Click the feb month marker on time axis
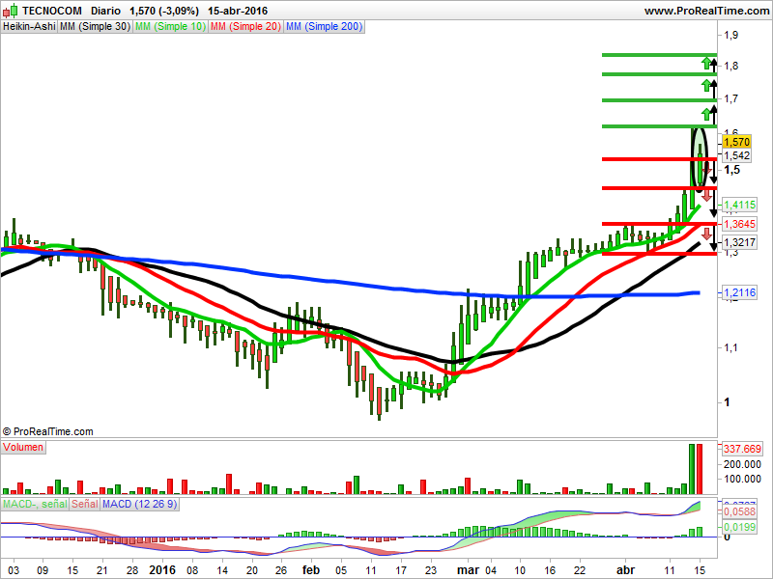This screenshot has height=579, width=773. click(x=311, y=570)
